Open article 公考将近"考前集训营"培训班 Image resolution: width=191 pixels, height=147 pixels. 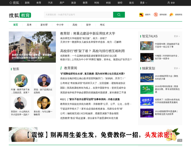[x=93, y=83]
